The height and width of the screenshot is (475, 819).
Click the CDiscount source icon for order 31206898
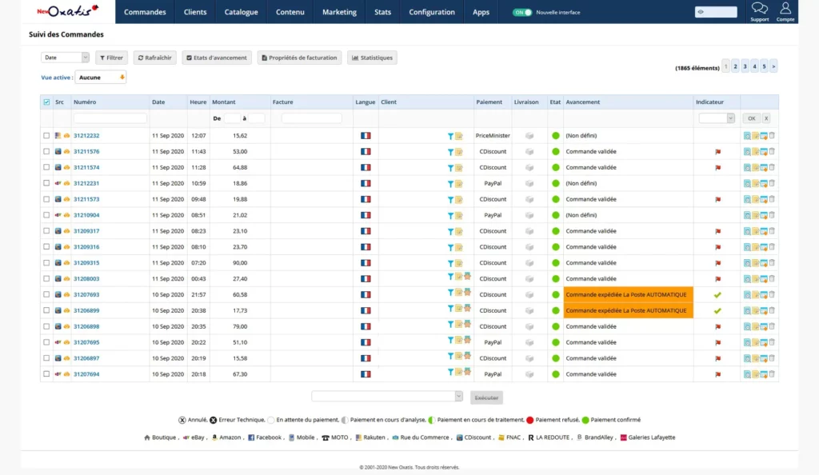point(58,327)
